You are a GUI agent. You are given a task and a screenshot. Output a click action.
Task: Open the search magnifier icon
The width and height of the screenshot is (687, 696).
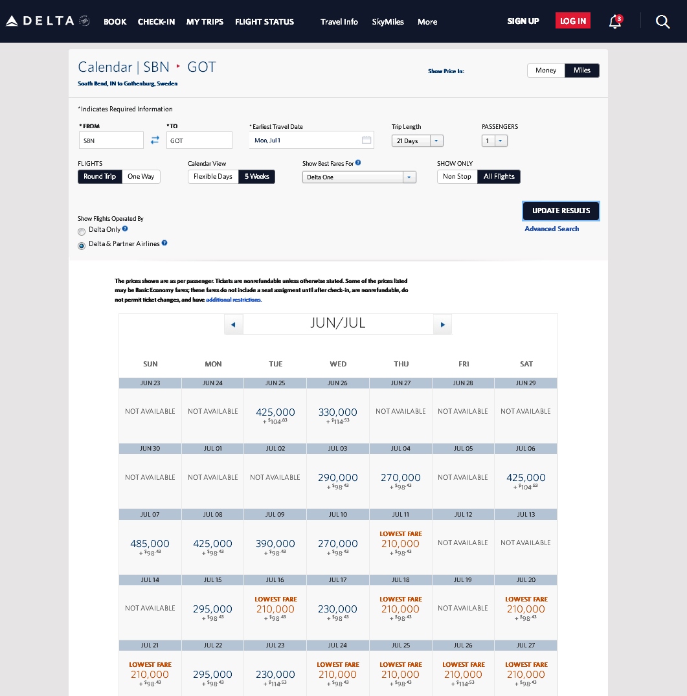click(x=662, y=21)
